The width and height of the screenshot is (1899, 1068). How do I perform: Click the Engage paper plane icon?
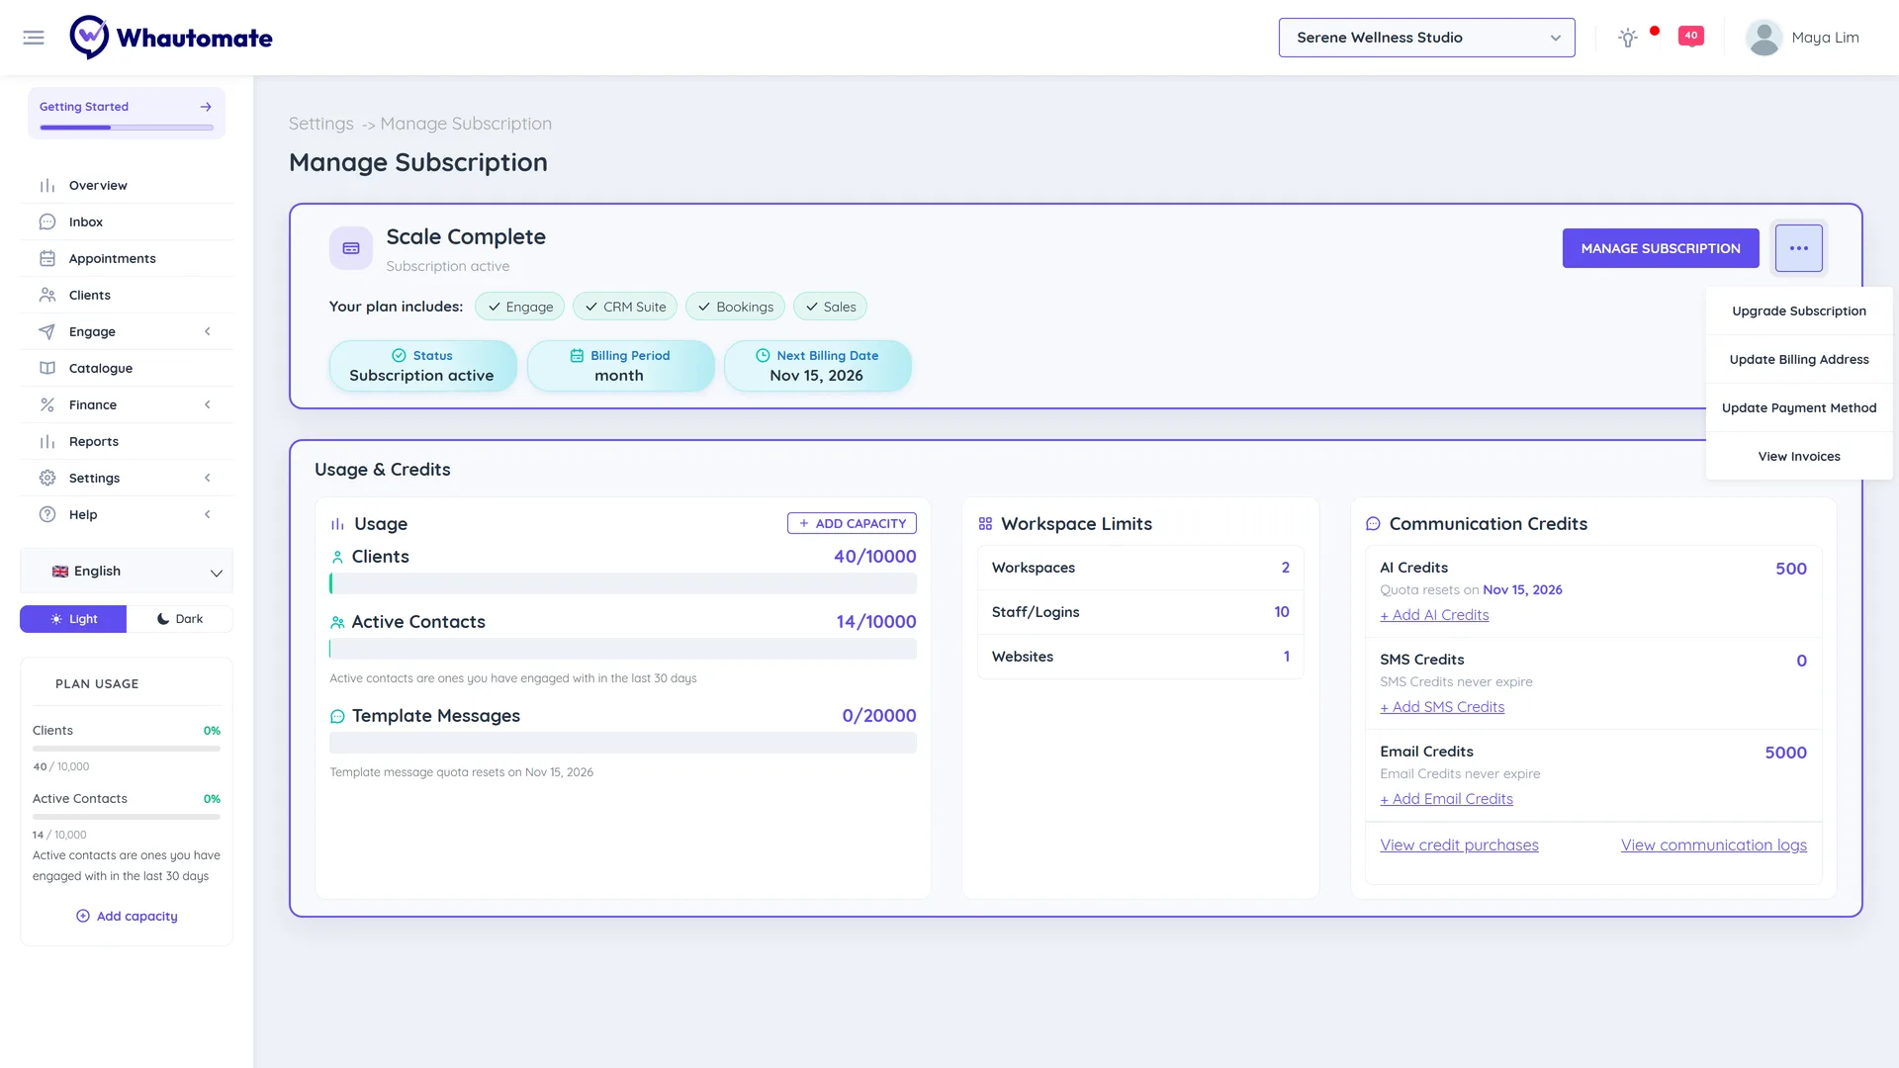pos(47,332)
